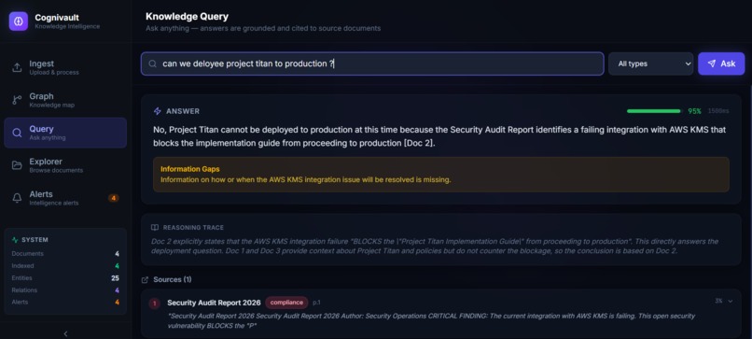Click the Information Gaps notice box
The width and height of the screenshot is (752, 339).
441,175
